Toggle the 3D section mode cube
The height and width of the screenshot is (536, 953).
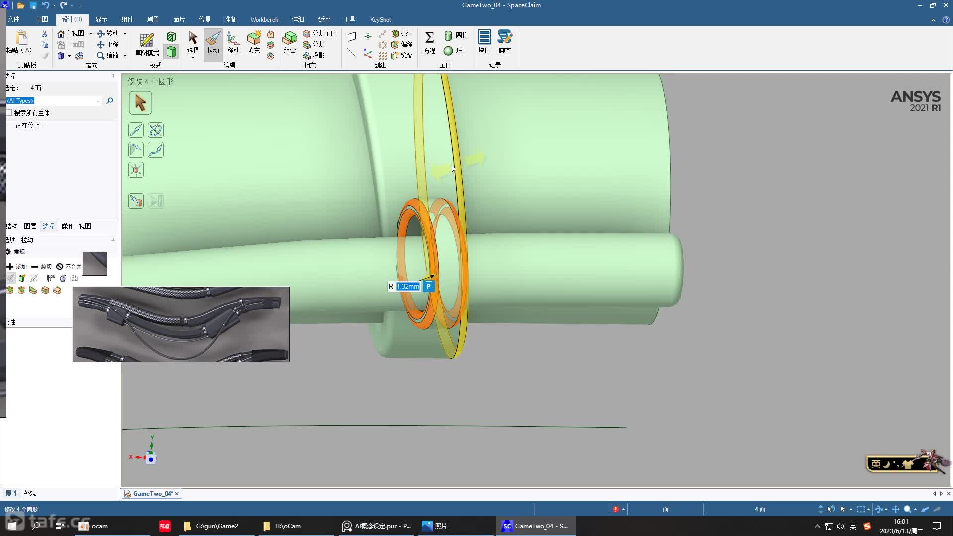pos(171,52)
